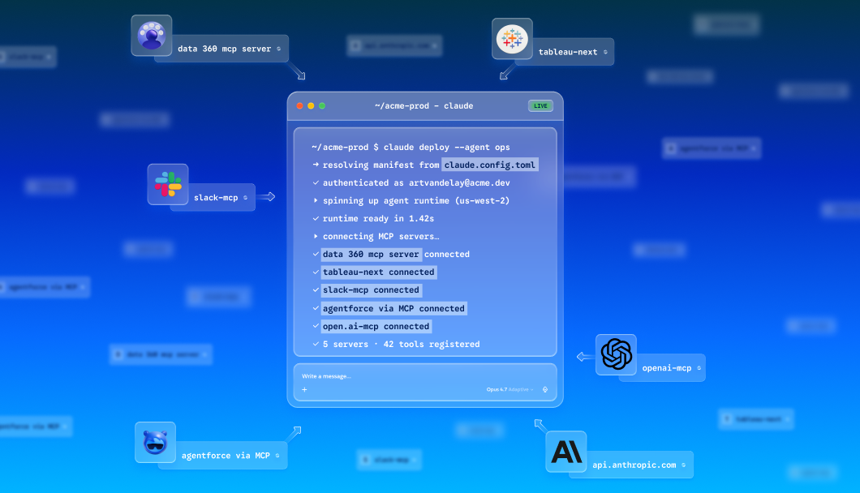Click the arrow beside resolving manifest line
Viewport: 860px width, 493px height.
[316, 165]
